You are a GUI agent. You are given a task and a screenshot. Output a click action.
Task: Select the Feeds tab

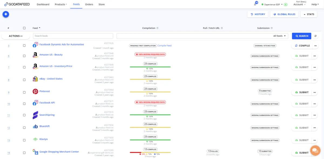[x=76, y=4]
